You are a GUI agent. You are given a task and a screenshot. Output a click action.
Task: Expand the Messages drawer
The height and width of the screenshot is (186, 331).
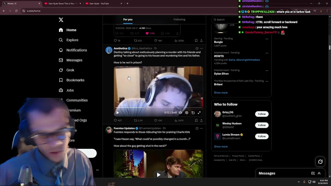click(x=319, y=173)
